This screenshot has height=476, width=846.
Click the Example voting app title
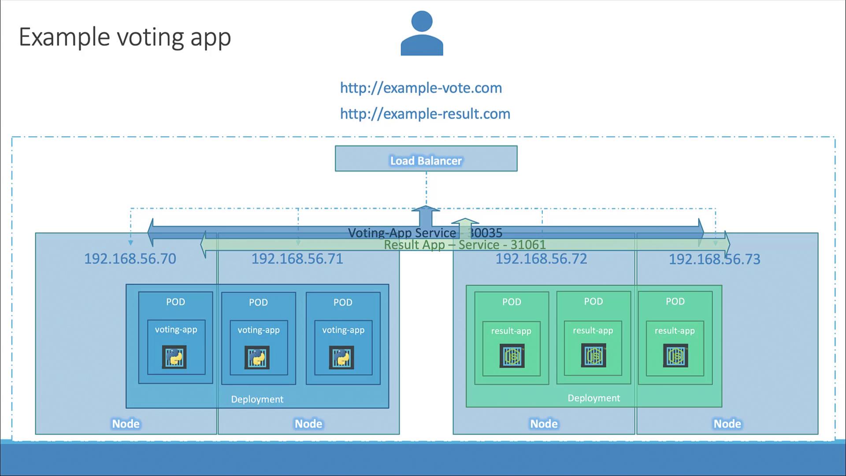pyautogui.click(x=125, y=37)
